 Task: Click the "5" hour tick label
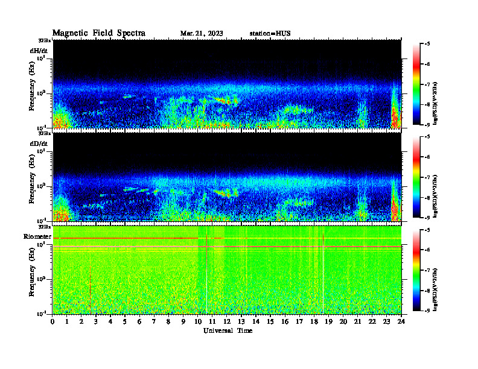[x=125, y=321]
